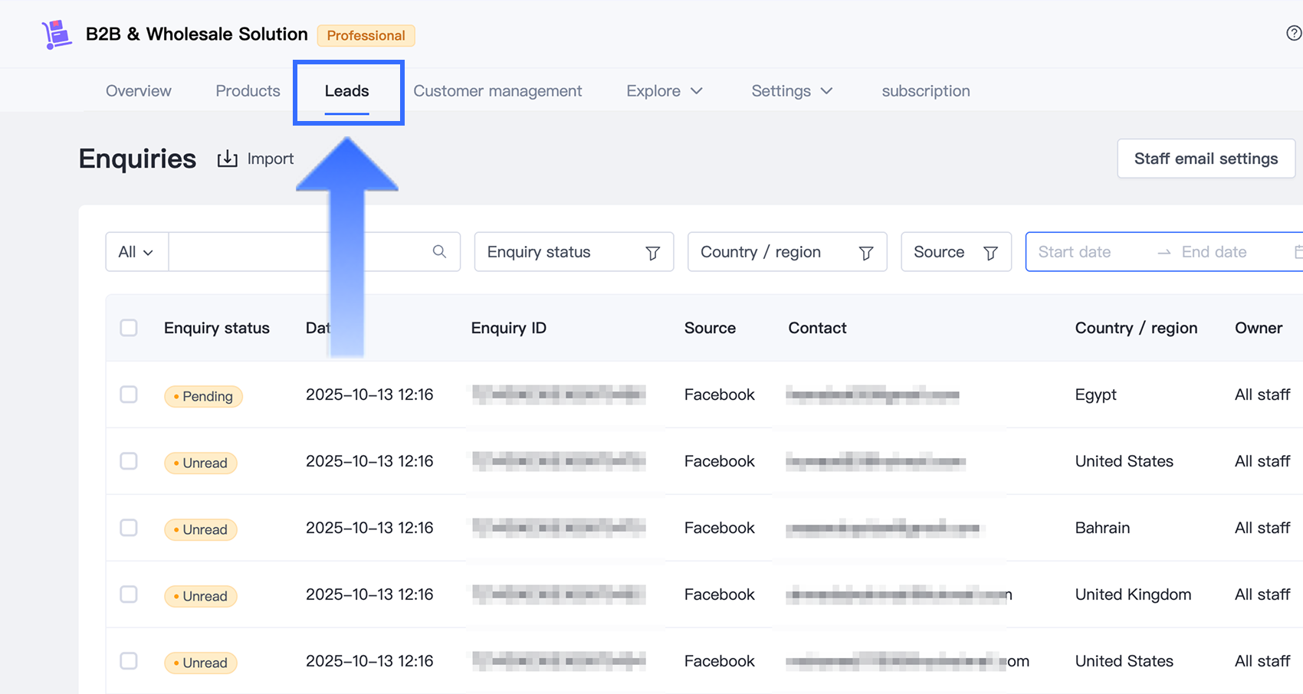Image resolution: width=1303 pixels, height=694 pixels.
Task: Click the search magnifier icon
Action: click(439, 252)
